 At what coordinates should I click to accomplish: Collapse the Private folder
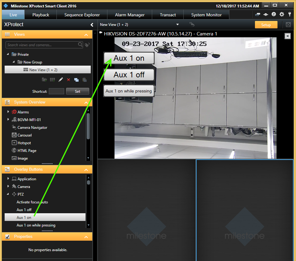(8, 54)
